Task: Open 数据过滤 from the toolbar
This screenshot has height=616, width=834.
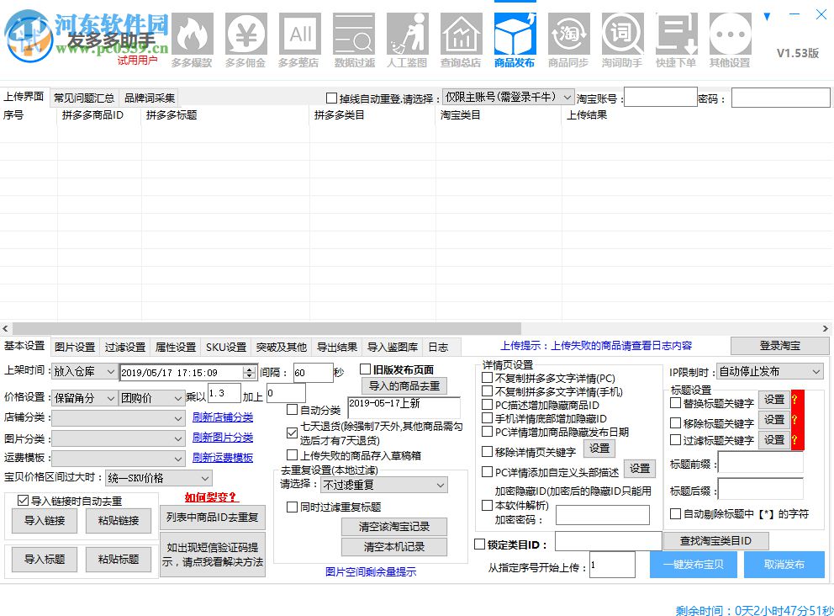Action: pos(353,34)
